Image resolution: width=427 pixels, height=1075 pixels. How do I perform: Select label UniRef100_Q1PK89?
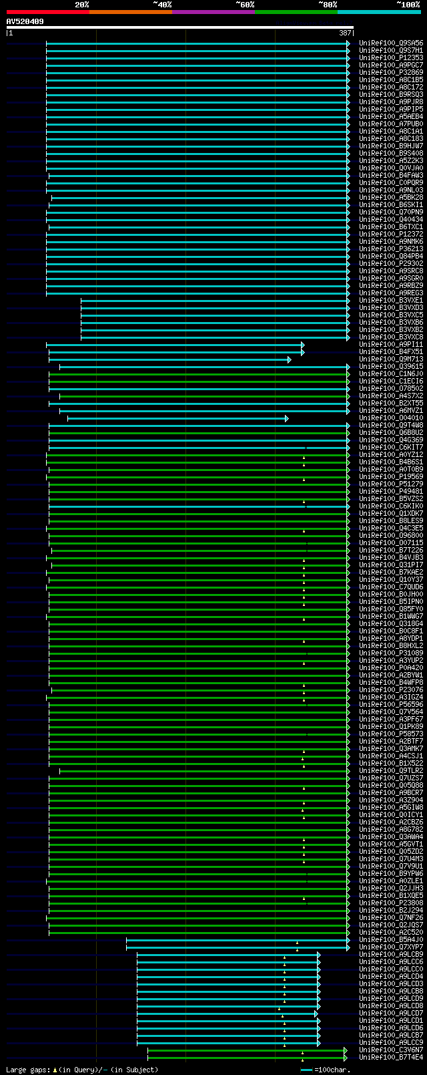tap(391, 726)
